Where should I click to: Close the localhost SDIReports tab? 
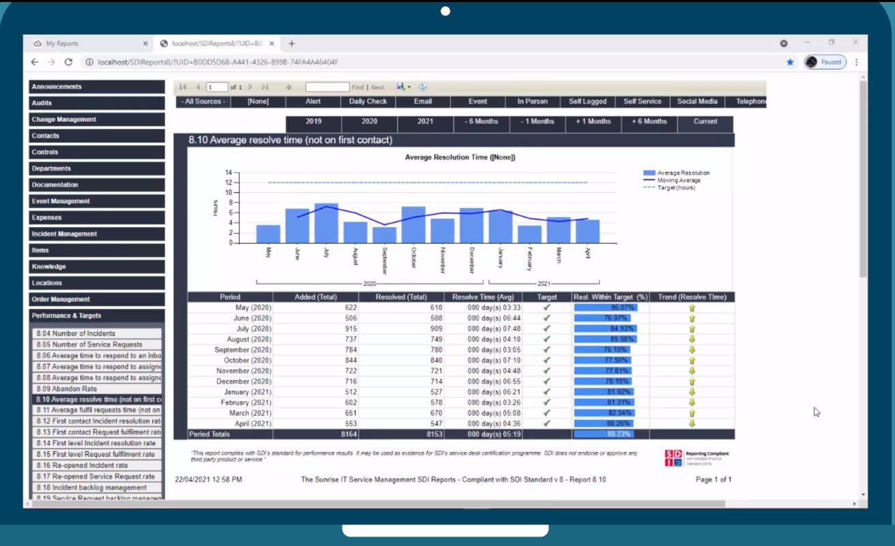coord(272,44)
